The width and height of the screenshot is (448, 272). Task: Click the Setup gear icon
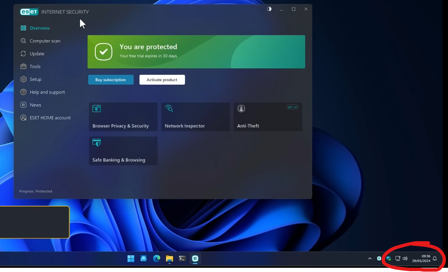(23, 79)
